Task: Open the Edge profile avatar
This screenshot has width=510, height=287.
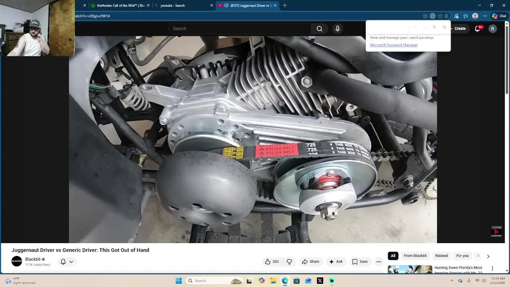Action: [475, 16]
